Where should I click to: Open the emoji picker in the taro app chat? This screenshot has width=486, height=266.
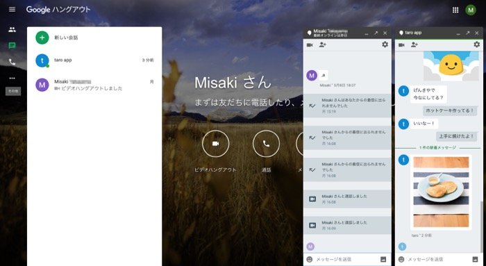[401, 259]
